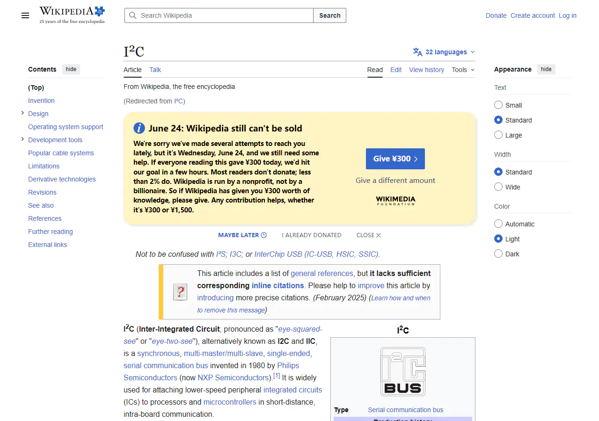
Task: Click the Search button
Action: click(x=330, y=15)
